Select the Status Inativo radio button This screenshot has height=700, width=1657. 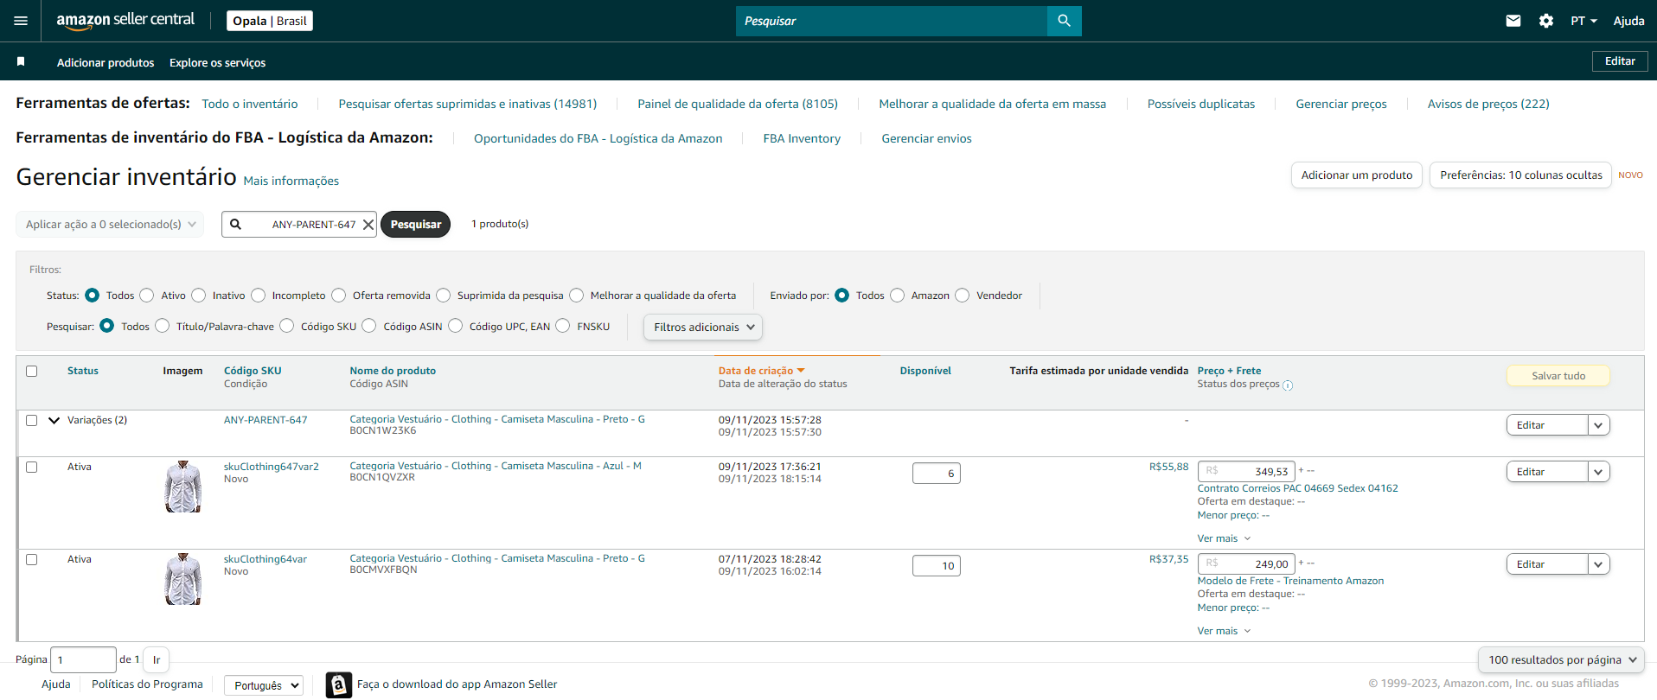(x=199, y=296)
